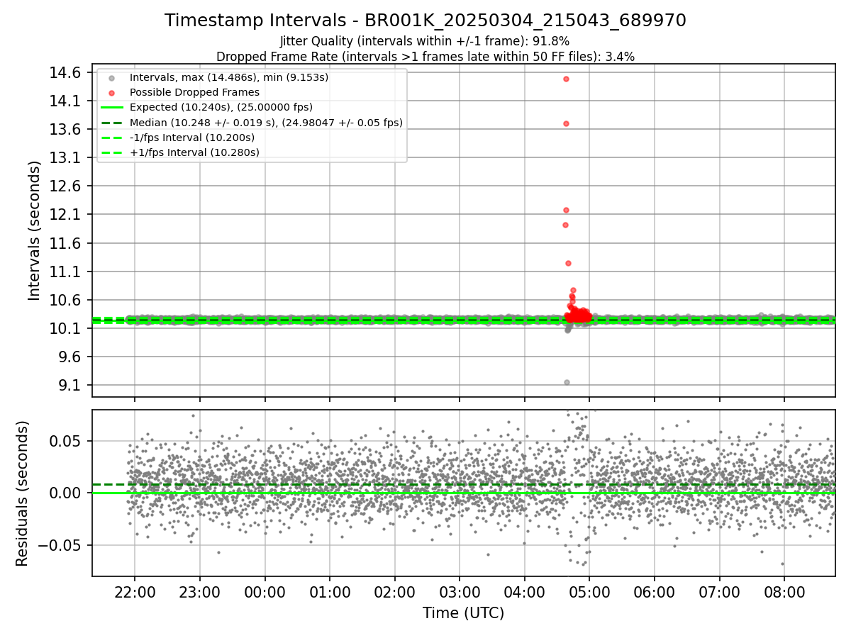Image resolution: width=851 pixels, height=638 pixels.
Task: Click x-axis tick label '00:00'
Action: (x=265, y=591)
